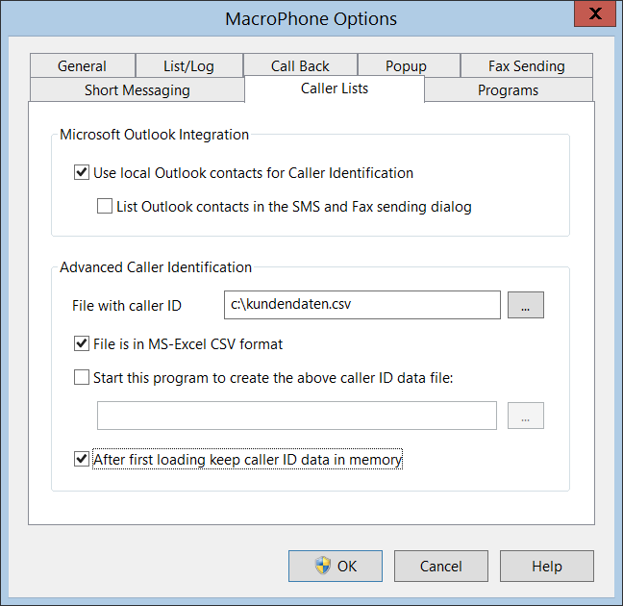
Task: Open Help for MacroPhone Options
Action: tap(546, 566)
